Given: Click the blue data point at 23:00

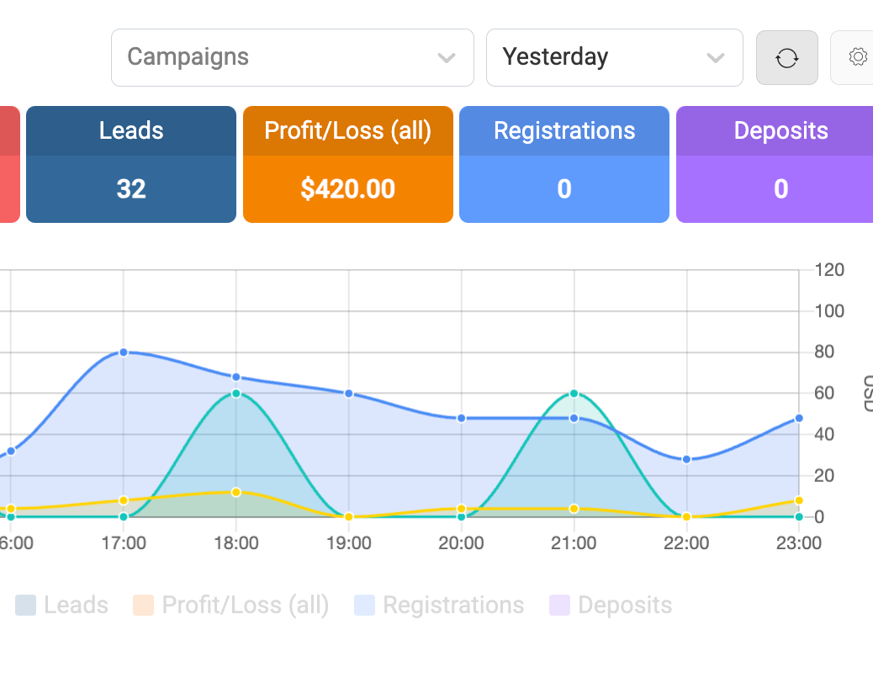Looking at the screenshot, I should coord(799,418).
